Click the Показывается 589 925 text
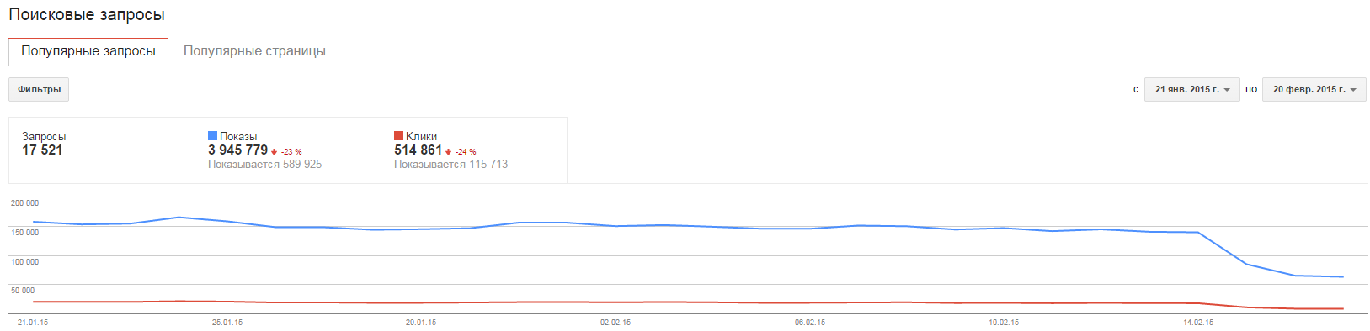 264,165
